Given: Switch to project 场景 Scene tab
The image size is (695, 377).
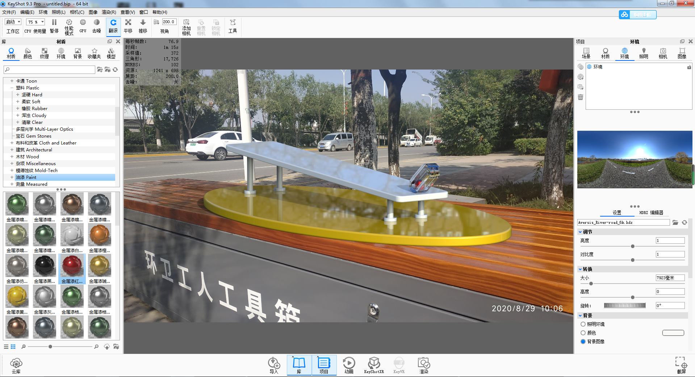Looking at the screenshot, I should tap(586, 53).
